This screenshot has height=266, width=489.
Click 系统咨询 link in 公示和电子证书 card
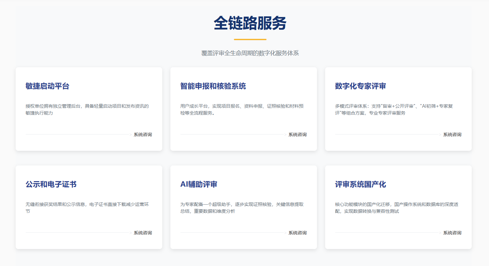click(143, 233)
